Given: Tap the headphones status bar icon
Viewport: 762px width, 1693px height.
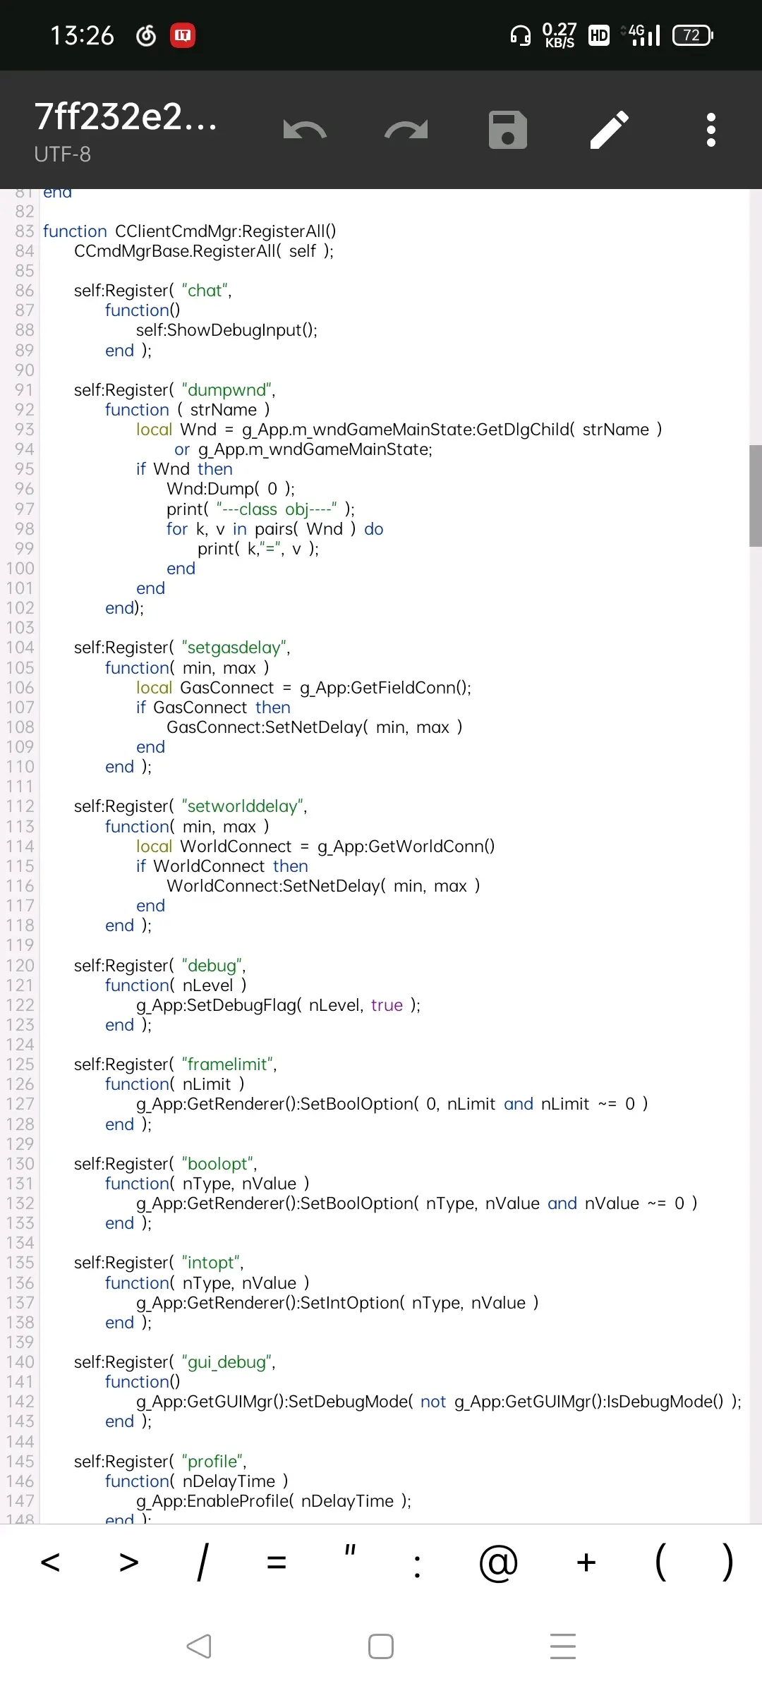Looking at the screenshot, I should pyautogui.click(x=521, y=35).
